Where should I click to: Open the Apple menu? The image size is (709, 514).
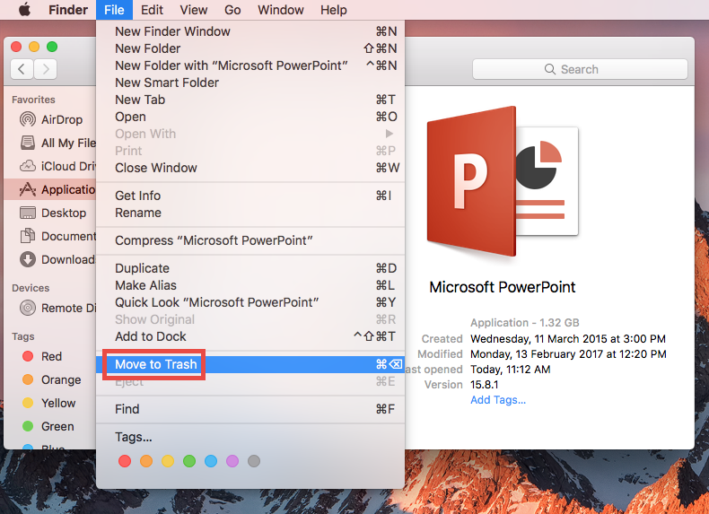click(x=25, y=10)
